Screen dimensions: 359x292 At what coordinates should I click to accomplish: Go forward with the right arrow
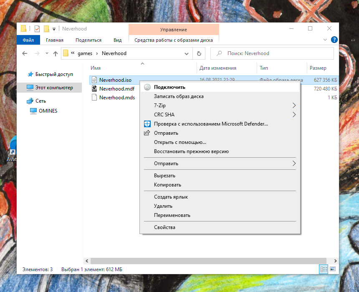tap(37, 53)
